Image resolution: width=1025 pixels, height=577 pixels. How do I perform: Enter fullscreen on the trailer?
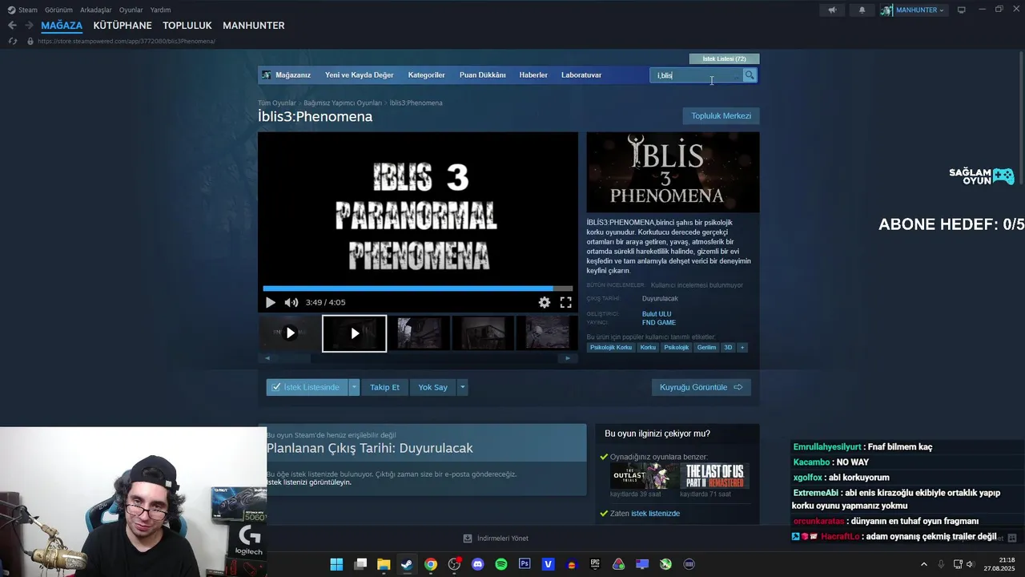coord(565,302)
